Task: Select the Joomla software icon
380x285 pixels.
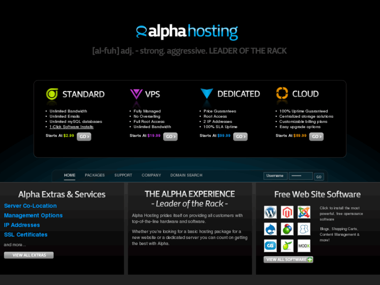Action: click(x=304, y=212)
